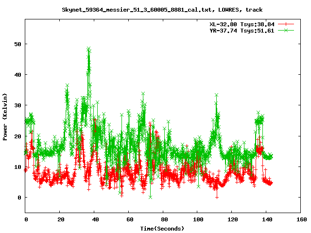Click the x-axis value 140
This screenshot has width=311, height=233.
(x=267, y=219)
